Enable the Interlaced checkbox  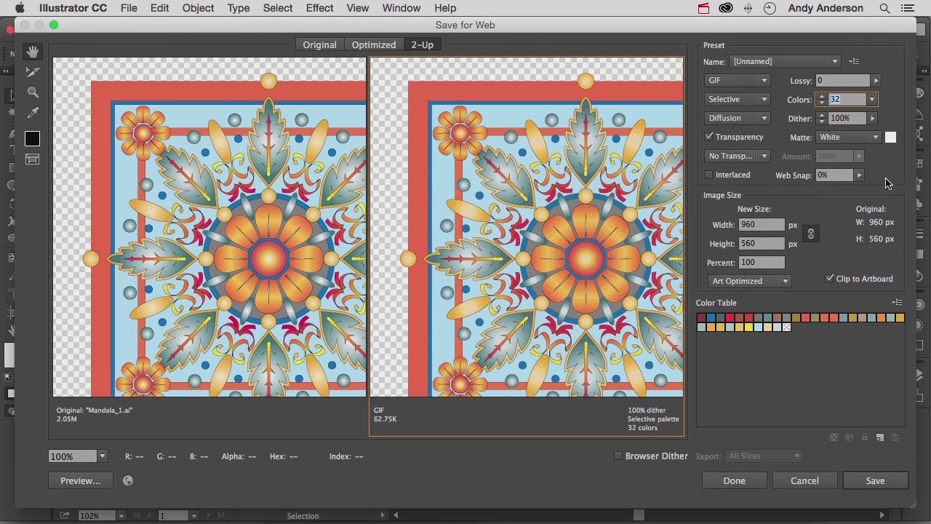[709, 175]
